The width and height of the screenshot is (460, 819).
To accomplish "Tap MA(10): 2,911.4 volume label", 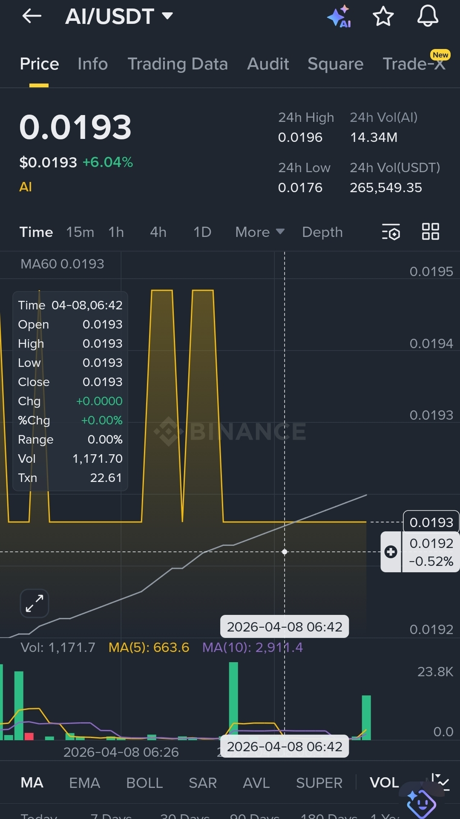I will 253,647.
